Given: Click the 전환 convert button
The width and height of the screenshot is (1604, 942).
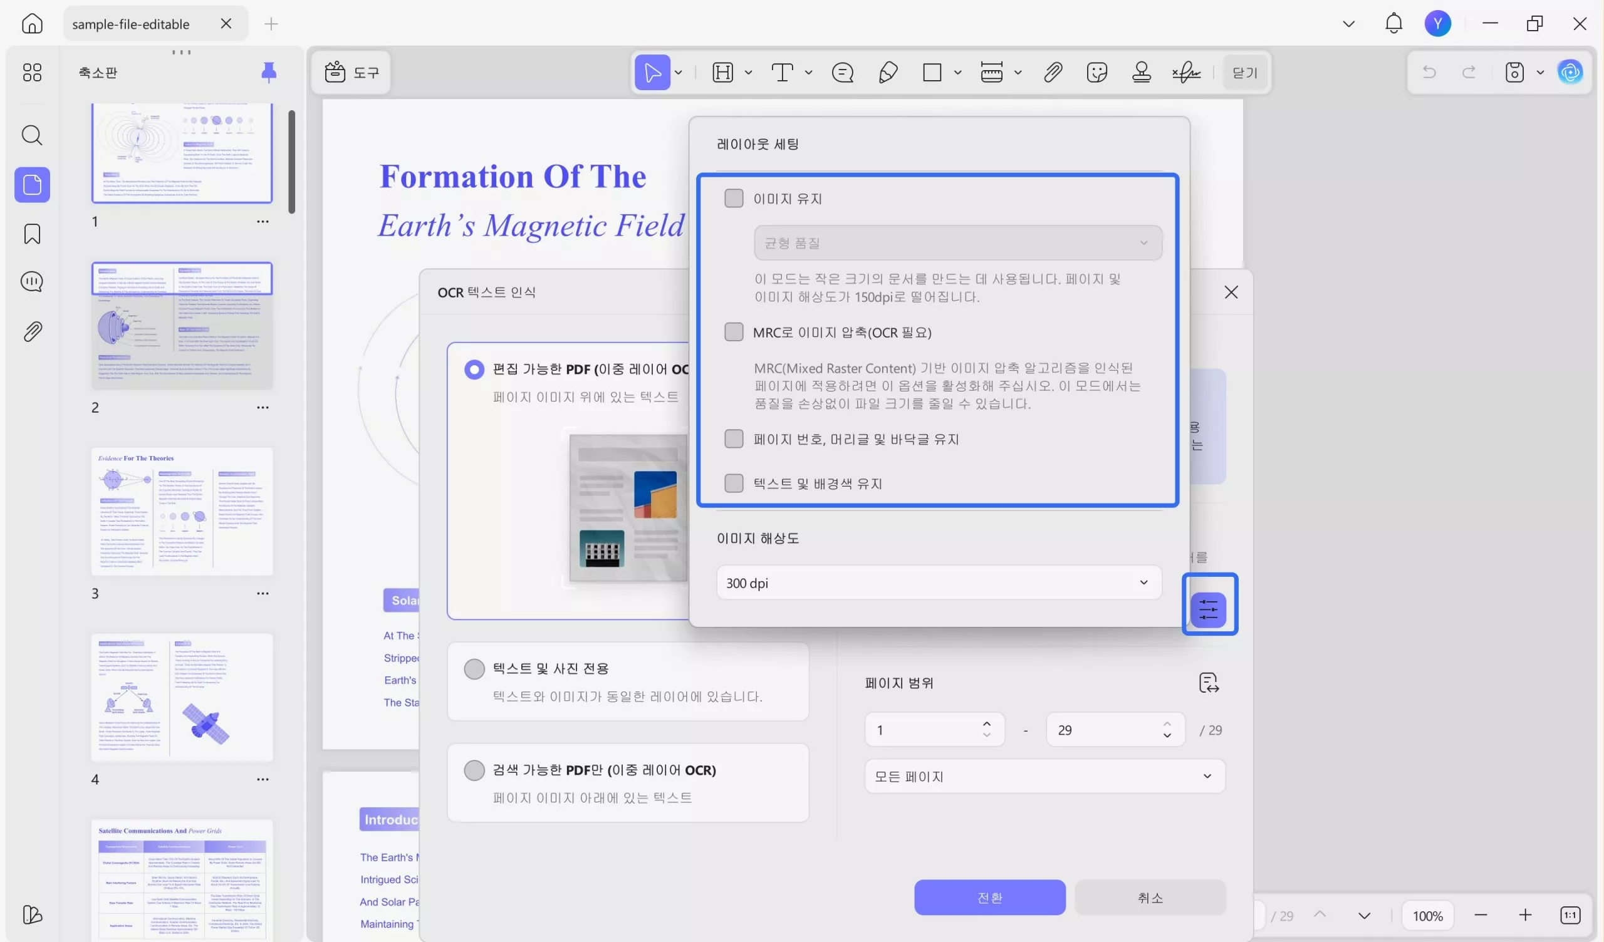Looking at the screenshot, I should (990, 898).
